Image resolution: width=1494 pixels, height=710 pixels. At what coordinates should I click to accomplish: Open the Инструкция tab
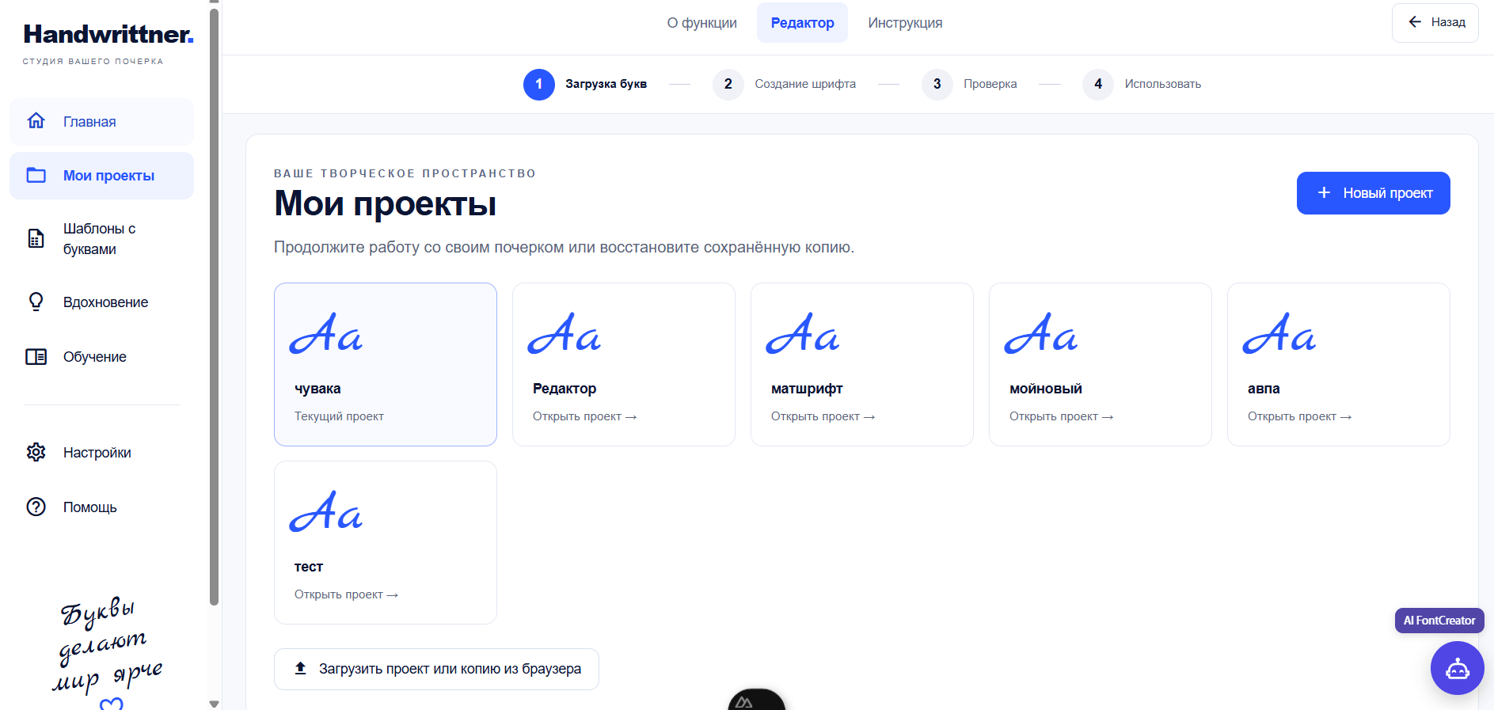(x=905, y=23)
